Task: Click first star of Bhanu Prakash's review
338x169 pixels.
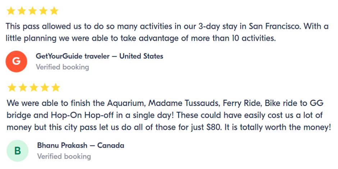Action: [x=12, y=88]
